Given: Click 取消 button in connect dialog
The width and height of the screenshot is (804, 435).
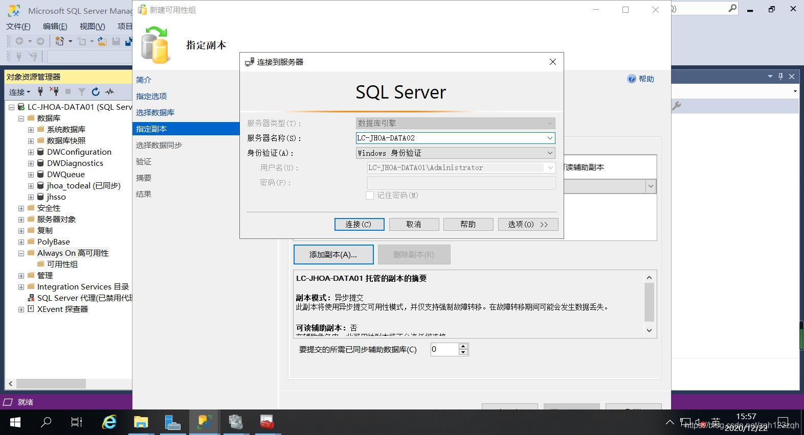Looking at the screenshot, I should (x=414, y=224).
